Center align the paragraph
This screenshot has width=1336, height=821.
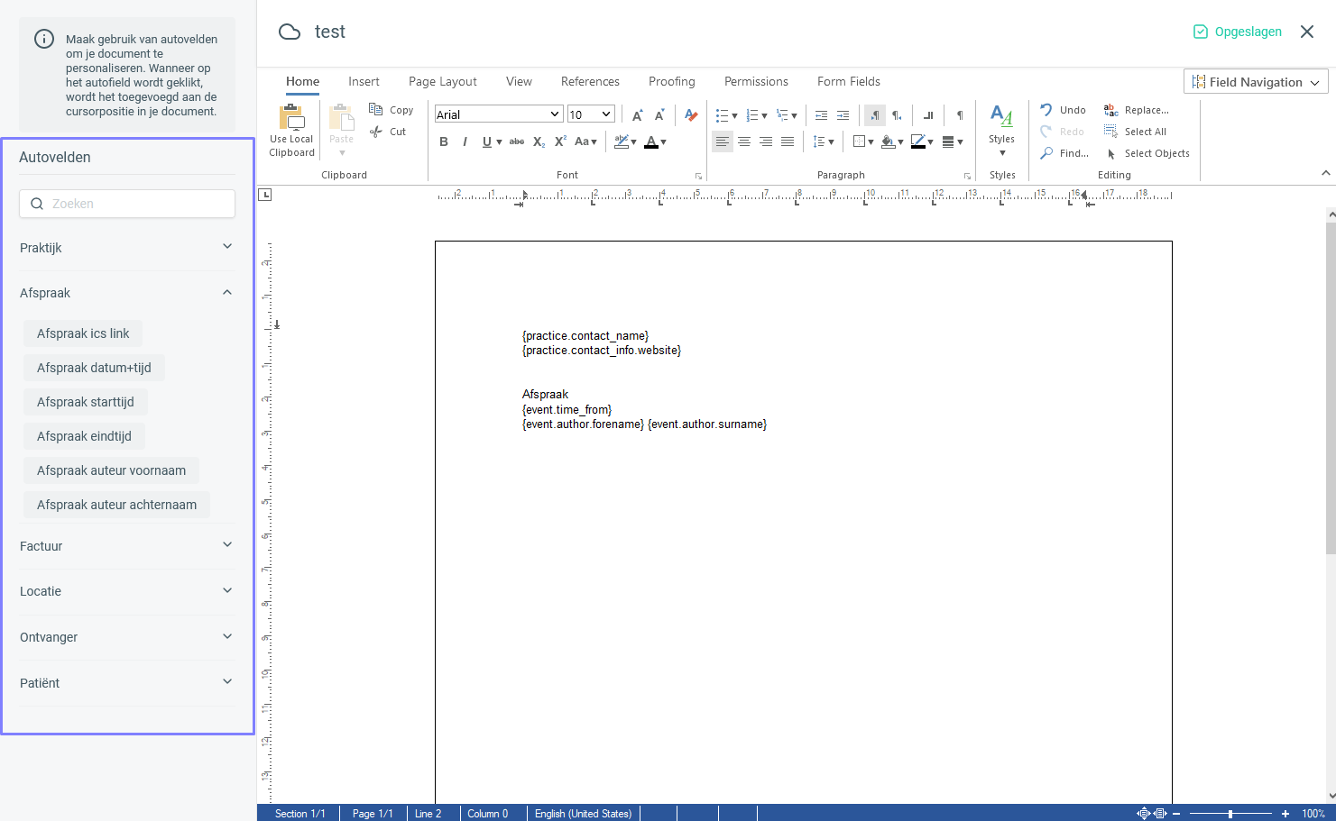tap(744, 141)
